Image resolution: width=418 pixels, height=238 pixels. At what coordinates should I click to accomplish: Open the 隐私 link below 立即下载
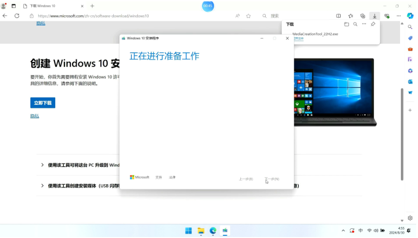coord(35,116)
